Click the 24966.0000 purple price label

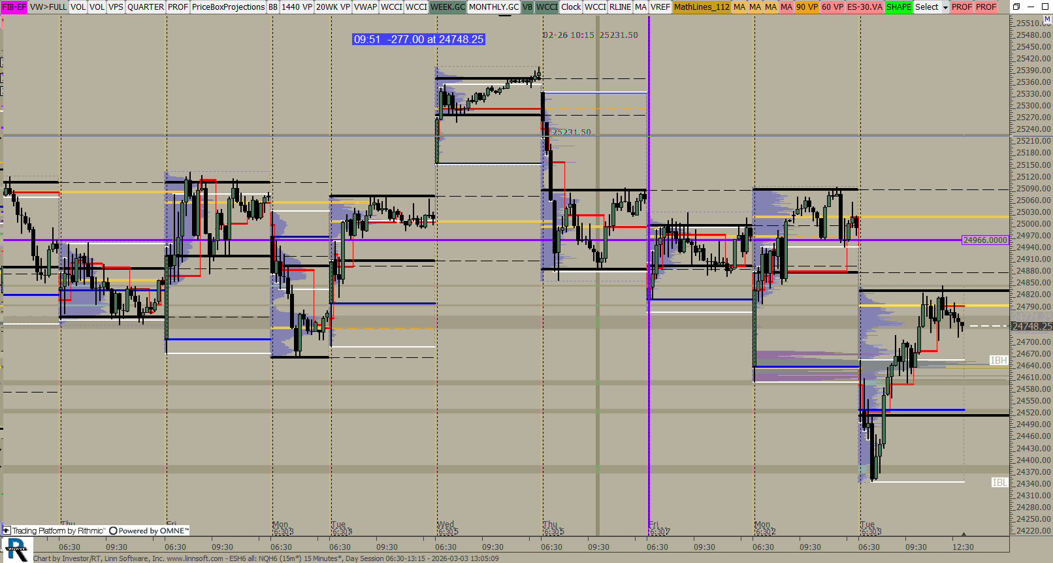point(985,240)
